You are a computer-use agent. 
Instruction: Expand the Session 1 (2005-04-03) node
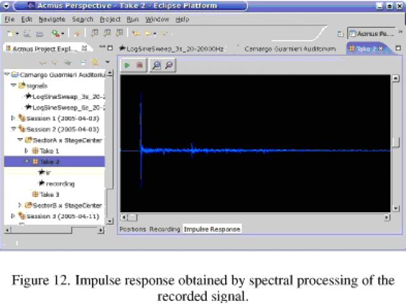[x=13, y=118]
